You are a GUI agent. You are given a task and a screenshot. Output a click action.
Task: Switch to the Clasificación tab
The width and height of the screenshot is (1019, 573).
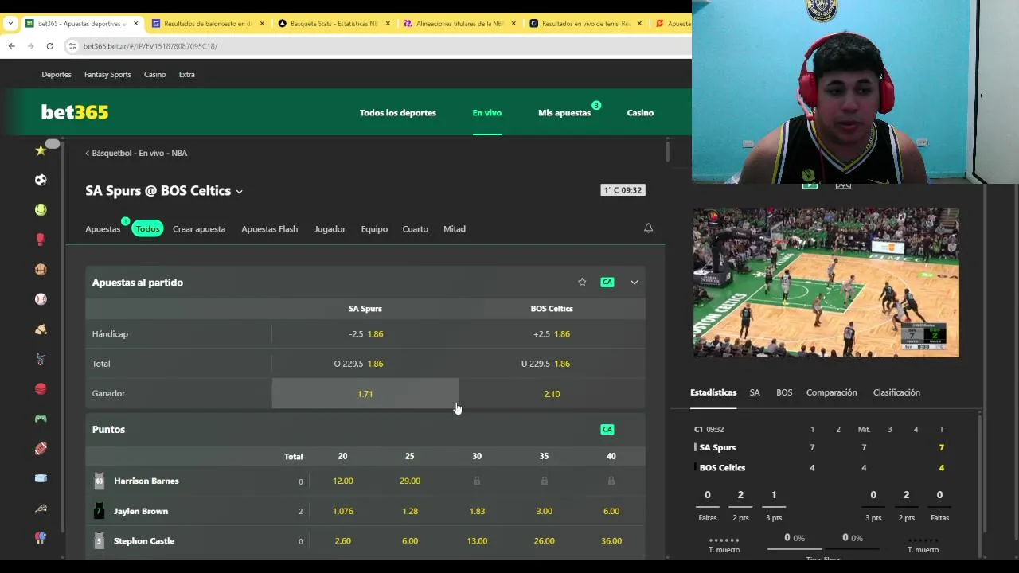click(x=896, y=392)
